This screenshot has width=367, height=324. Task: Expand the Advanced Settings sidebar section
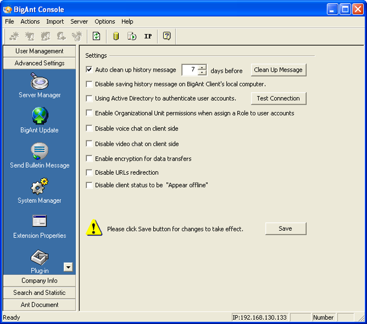coord(39,63)
